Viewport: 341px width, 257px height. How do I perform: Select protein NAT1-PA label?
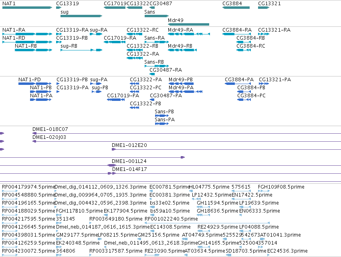(41, 96)
